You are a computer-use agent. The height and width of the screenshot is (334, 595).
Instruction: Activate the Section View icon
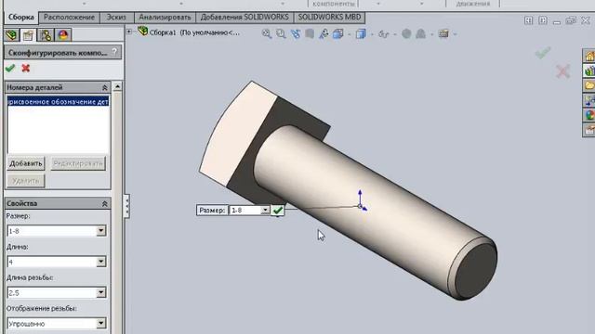310,33
